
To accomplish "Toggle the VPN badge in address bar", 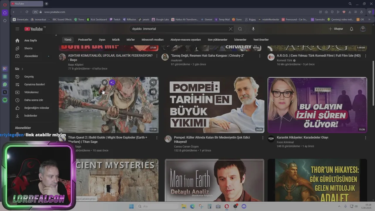I will pyautogui.click(x=35, y=12).
